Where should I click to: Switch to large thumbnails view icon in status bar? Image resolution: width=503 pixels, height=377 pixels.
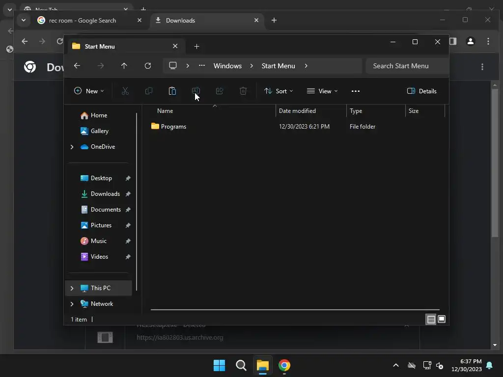tap(442, 319)
